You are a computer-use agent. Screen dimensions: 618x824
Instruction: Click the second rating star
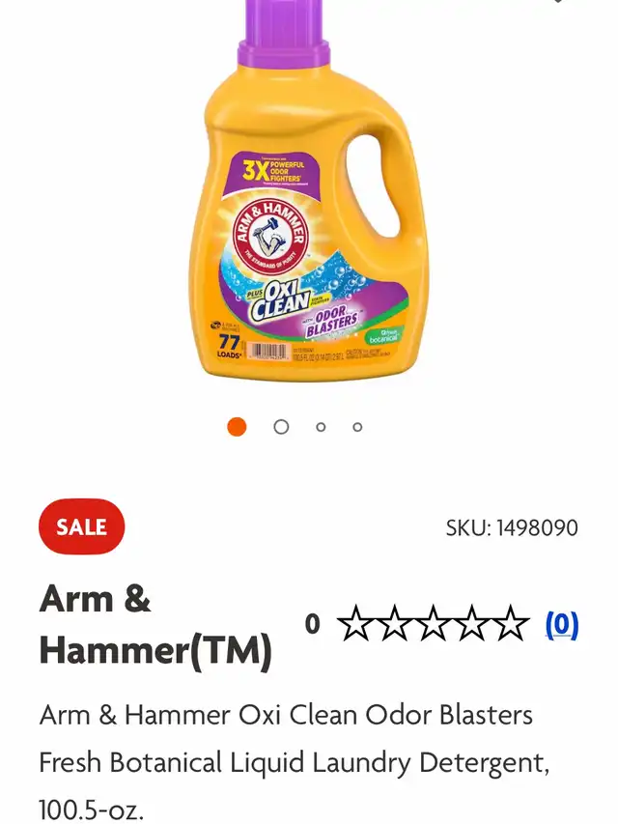pyautogui.click(x=395, y=623)
